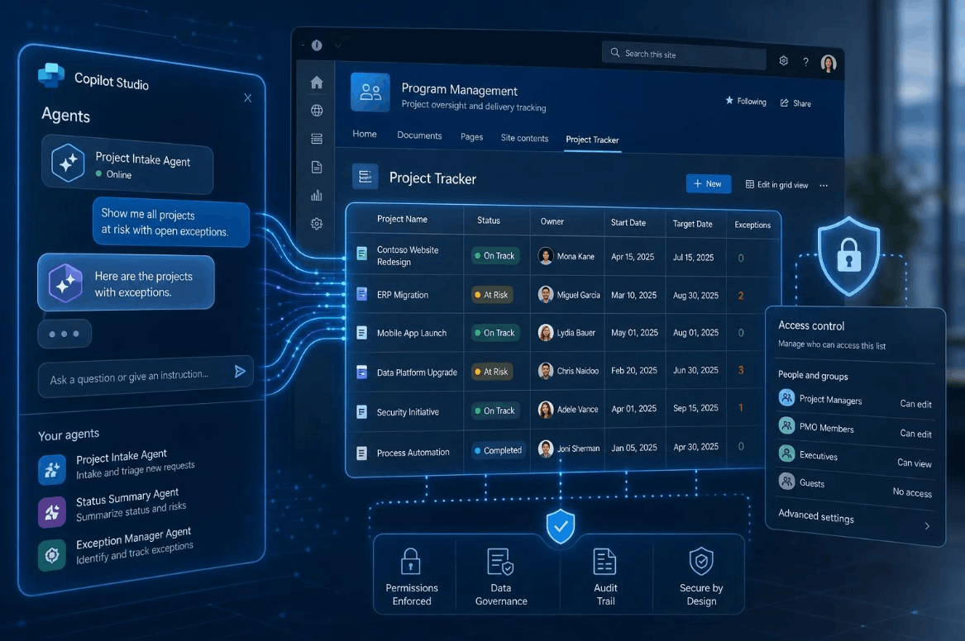Click the Status column header
The height and width of the screenshot is (641, 965).
point(489,221)
